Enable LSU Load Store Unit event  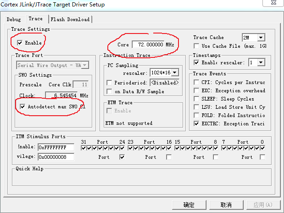point(196,107)
